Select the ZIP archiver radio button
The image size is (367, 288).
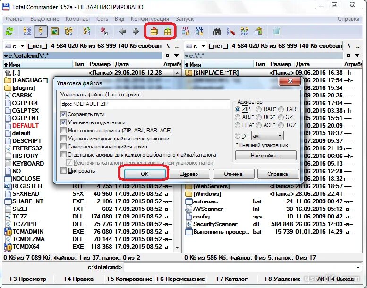point(238,109)
